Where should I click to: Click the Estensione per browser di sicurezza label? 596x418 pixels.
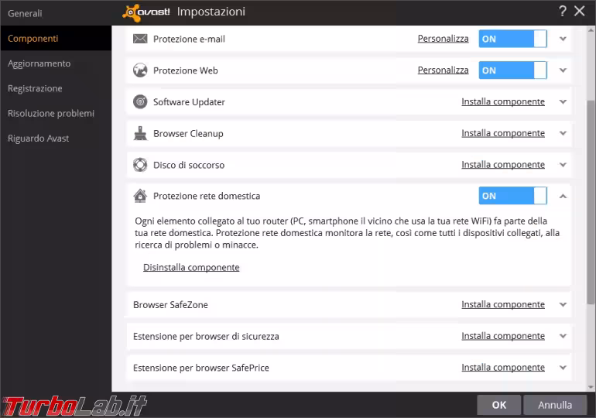tap(206, 336)
